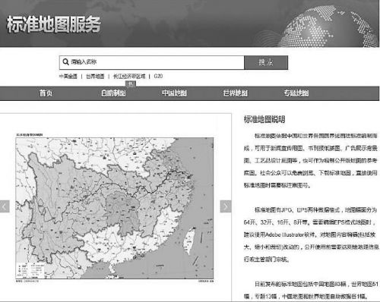Screen dimensions: 380x302
Task: Click paragraph mentioning Adobe Illustrator软件
Action: [311, 234]
